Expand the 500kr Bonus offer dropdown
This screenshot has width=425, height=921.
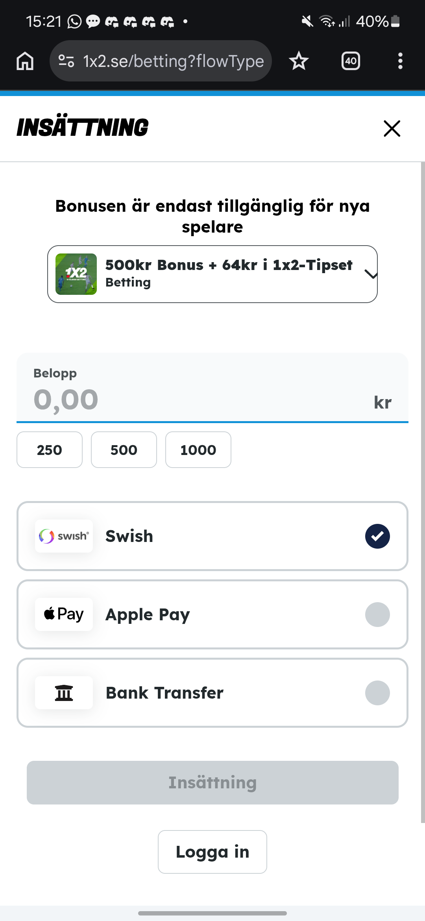[x=371, y=274]
